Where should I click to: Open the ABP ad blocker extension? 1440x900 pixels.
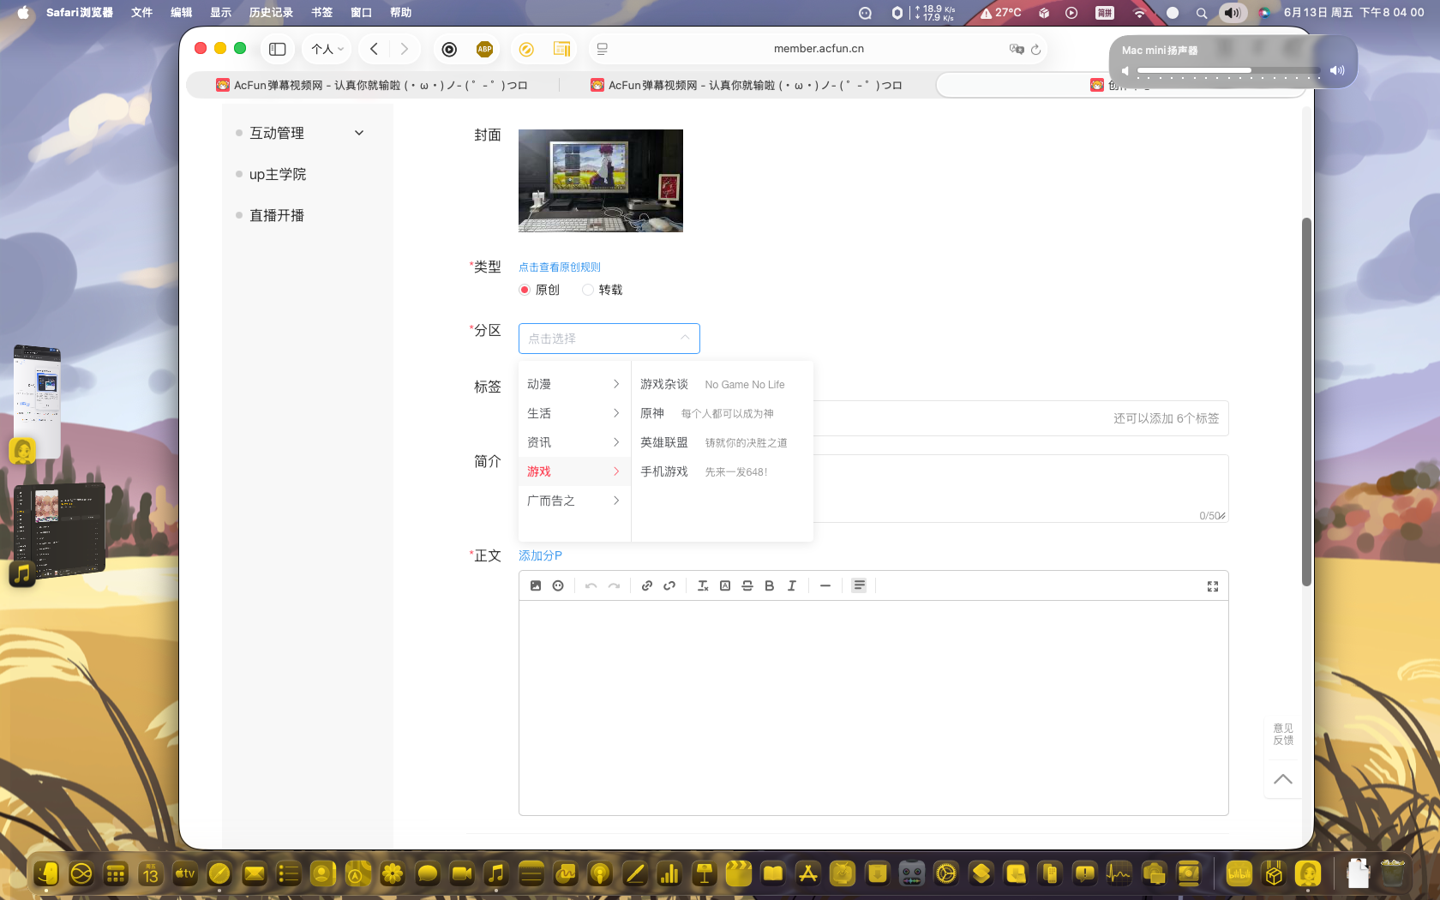(x=485, y=49)
